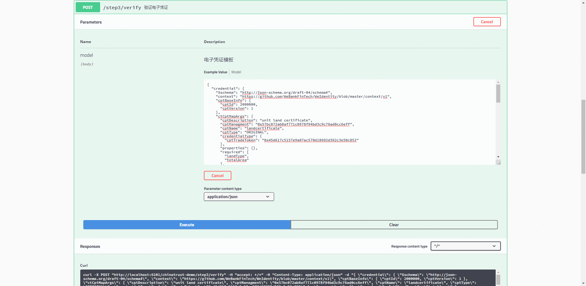Image resolution: width=586 pixels, height=286 pixels.
Task: Run the request with Execute
Action: (x=187, y=225)
